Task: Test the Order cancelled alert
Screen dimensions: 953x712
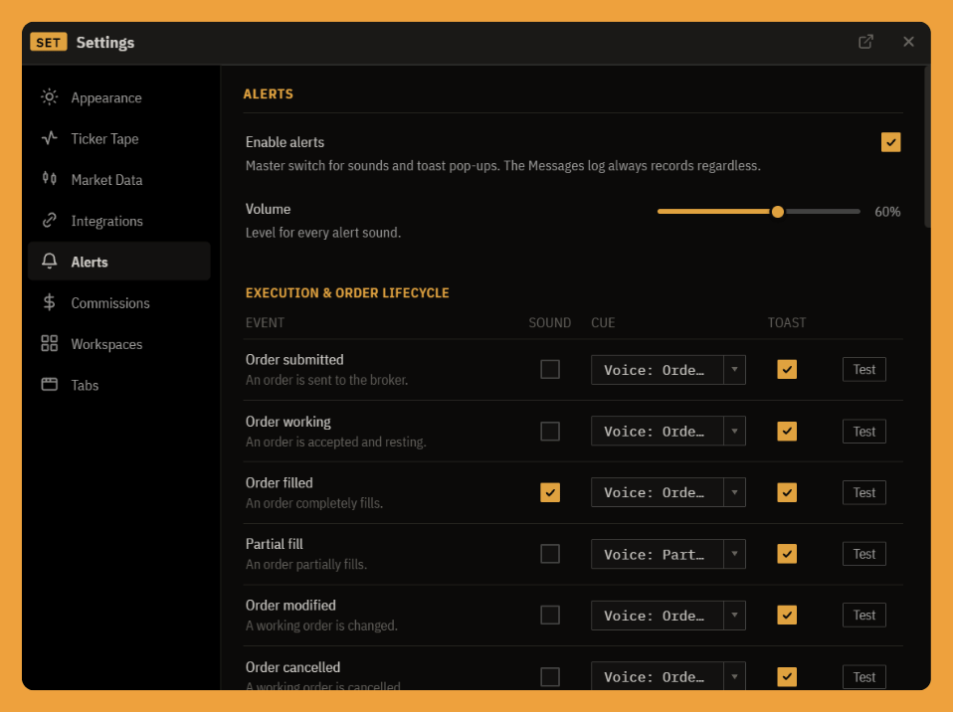Action: tap(863, 677)
